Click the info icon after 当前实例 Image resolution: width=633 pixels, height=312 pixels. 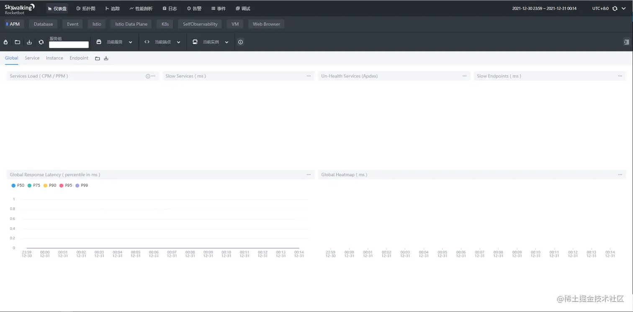240,42
